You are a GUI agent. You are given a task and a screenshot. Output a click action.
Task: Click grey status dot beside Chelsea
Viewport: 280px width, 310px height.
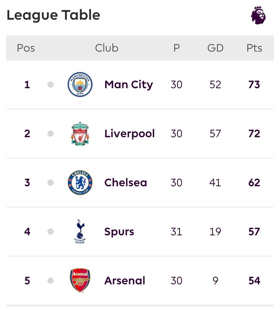[51, 182]
